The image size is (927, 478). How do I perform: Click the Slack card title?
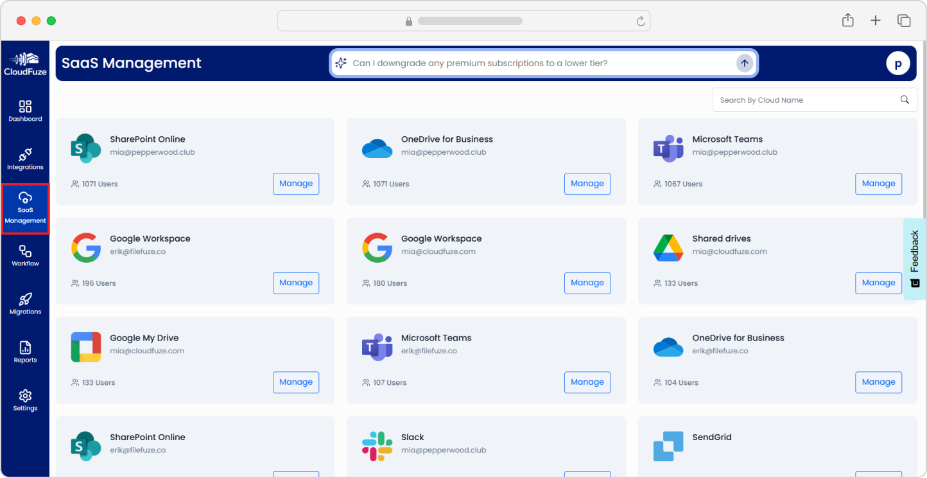tap(413, 437)
